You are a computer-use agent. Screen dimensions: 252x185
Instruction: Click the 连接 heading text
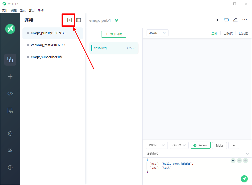point(29,20)
